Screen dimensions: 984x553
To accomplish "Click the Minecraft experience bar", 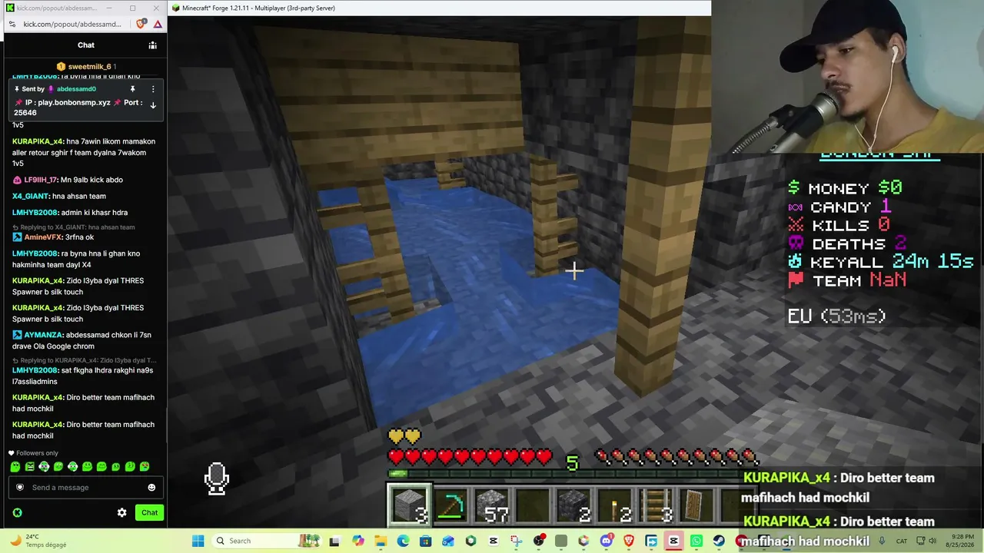I will (573, 473).
